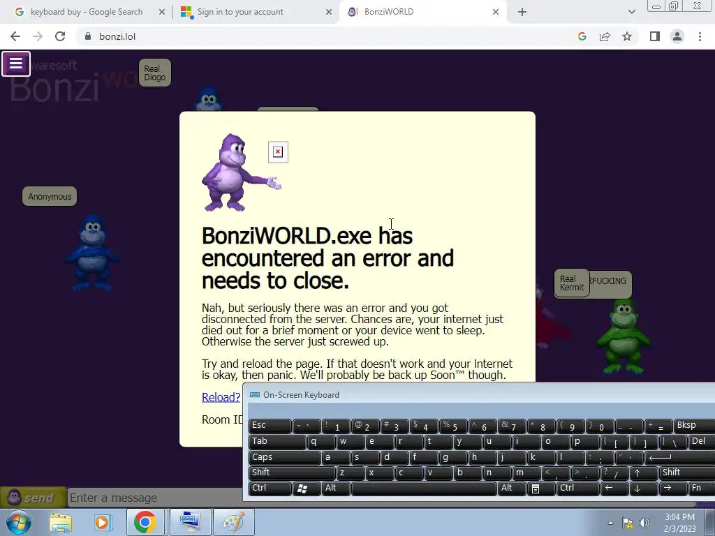Close the Sign in to your account tab
The image size is (715, 536).
[329, 12]
